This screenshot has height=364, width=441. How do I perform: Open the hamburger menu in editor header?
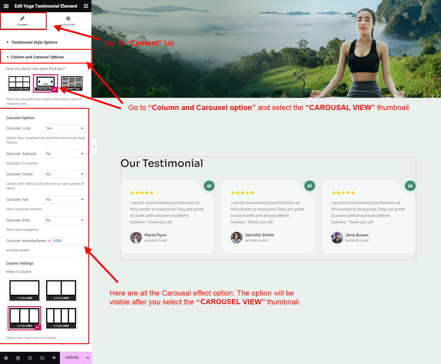tap(6, 6)
